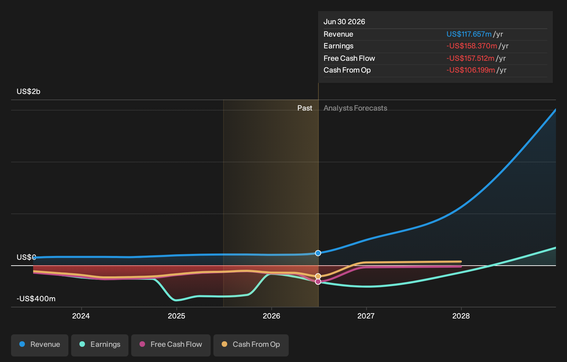567x362 pixels.
Task: Click the -US$158.370m earnings value
Action: (x=472, y=46)
